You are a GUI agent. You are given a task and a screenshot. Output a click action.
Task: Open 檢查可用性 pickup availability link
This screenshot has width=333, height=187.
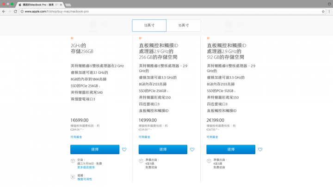(85, 179)
